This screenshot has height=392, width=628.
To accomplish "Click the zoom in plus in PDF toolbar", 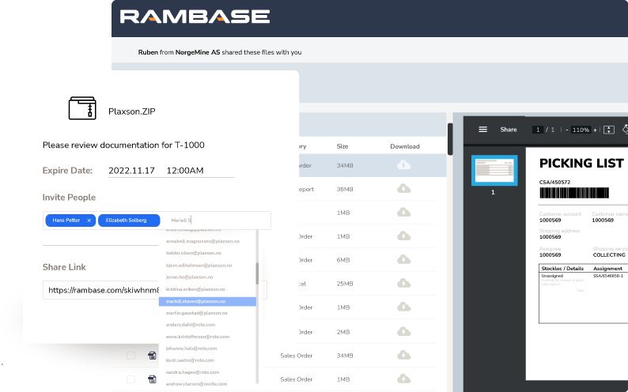I will click(x=595, y=130).
